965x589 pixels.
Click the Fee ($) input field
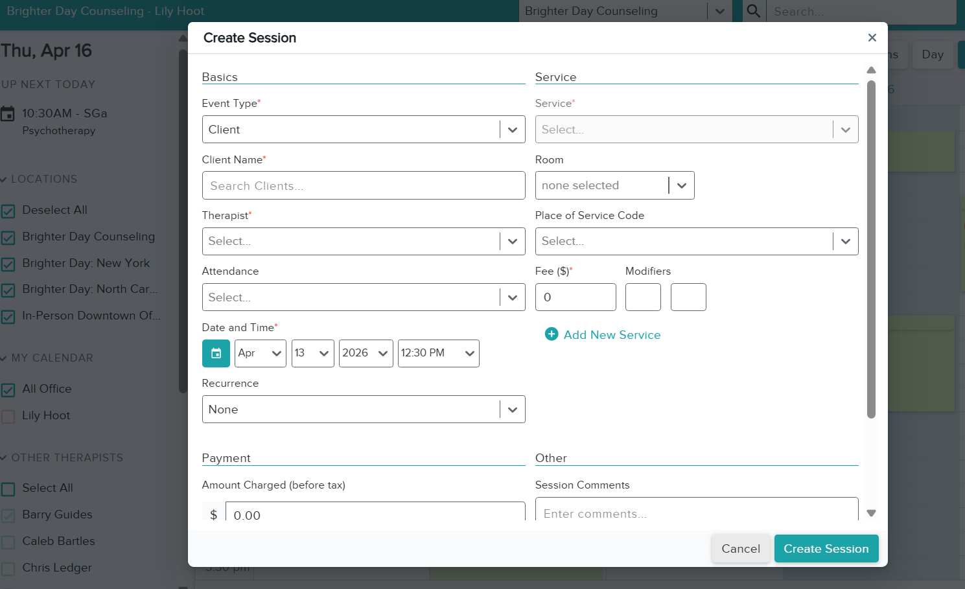[576, 297]
